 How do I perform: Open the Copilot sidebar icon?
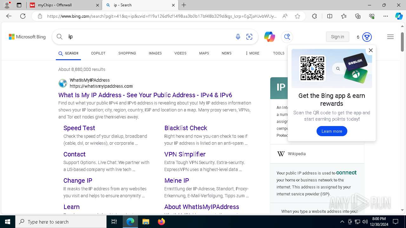399,16
